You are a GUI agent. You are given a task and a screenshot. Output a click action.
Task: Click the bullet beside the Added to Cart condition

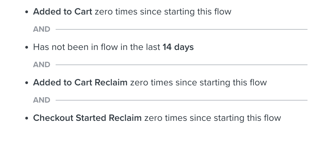pos(27,12)
